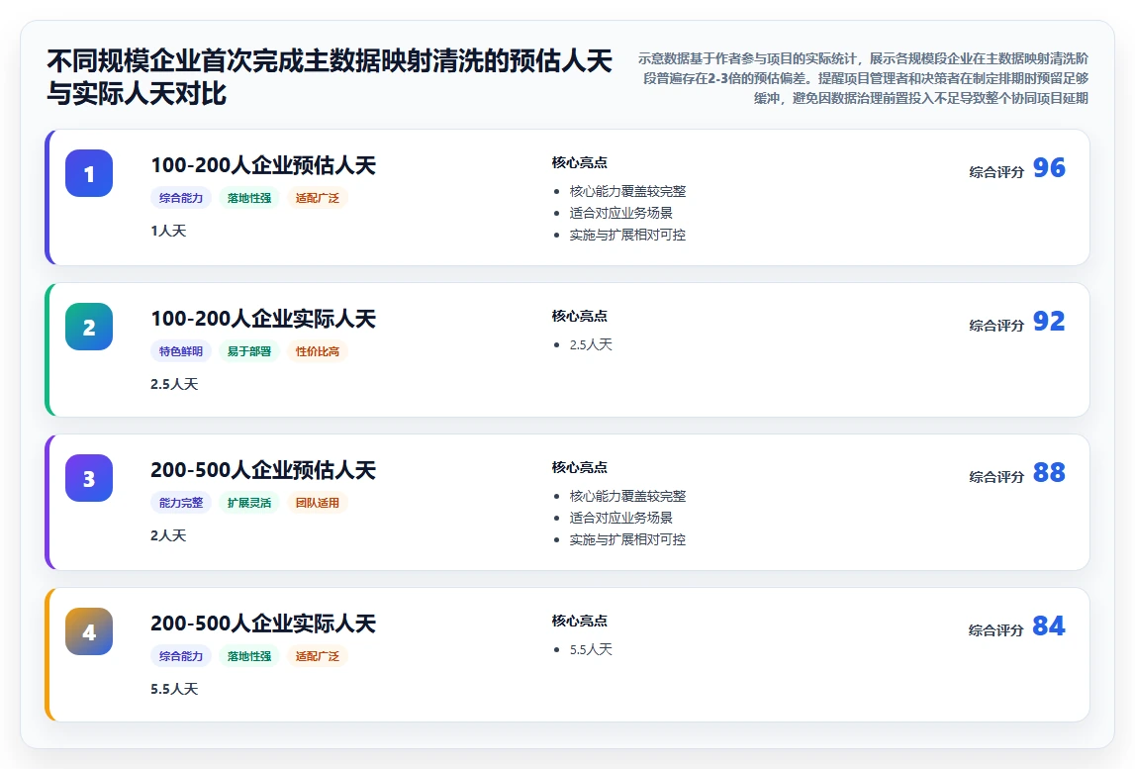
Task: Click the 团队适用 tag
Action: [x=317, y=503]
